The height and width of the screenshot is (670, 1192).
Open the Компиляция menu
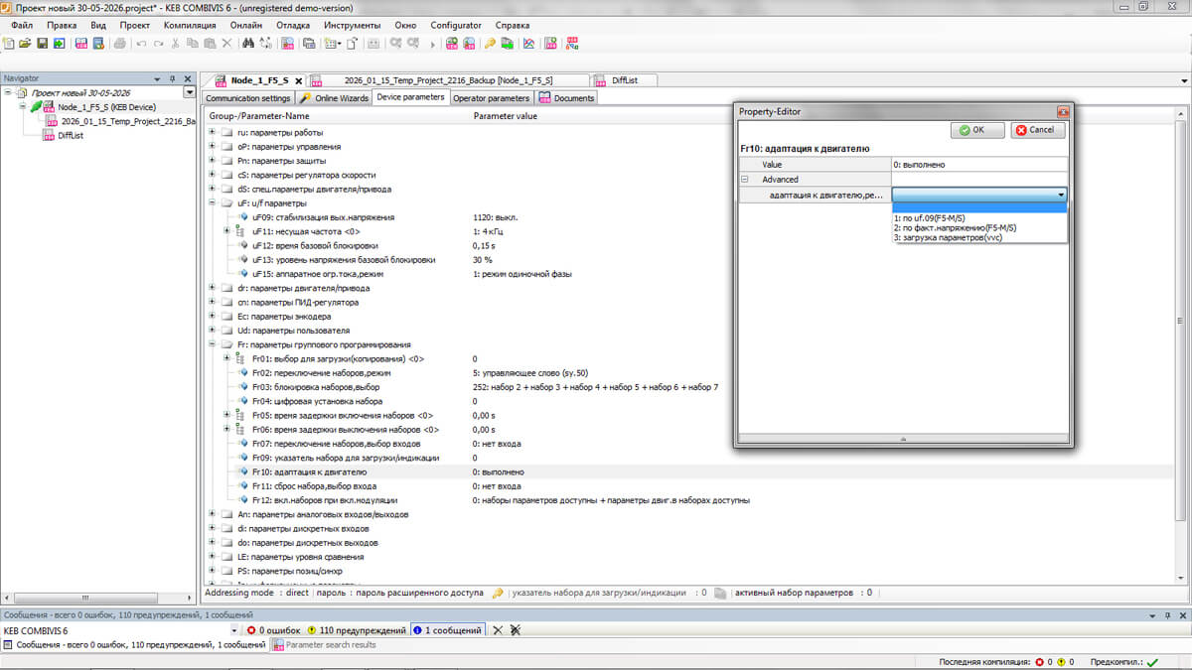coord(190,25)
